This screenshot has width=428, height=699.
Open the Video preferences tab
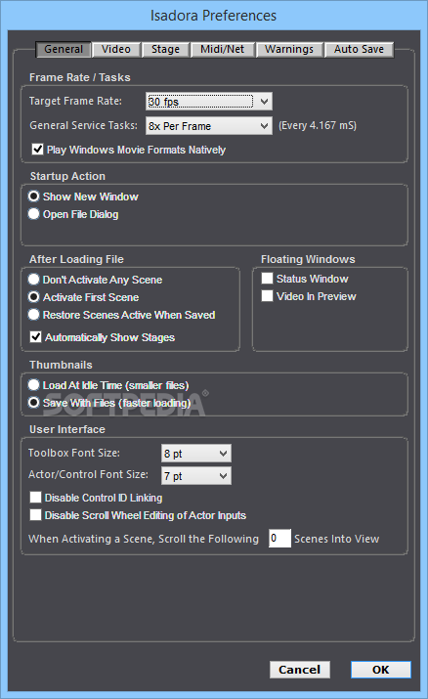116,49
